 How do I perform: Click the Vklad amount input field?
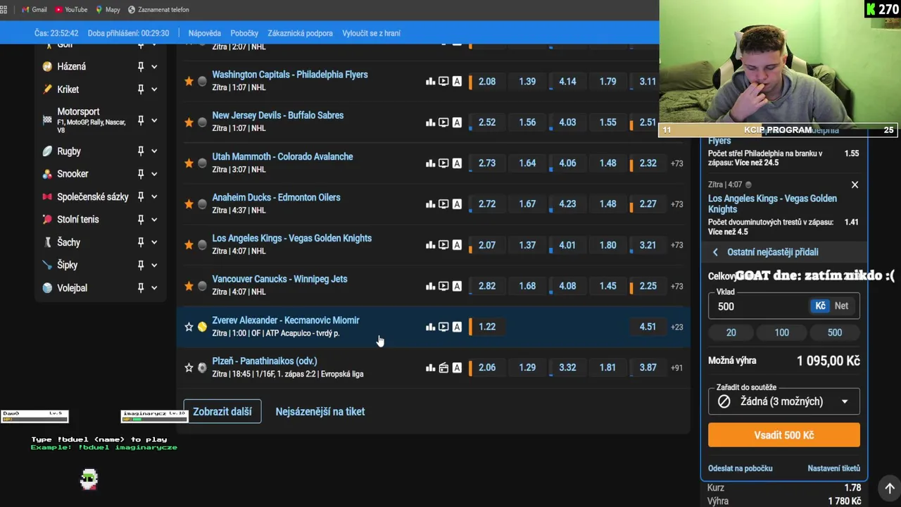pos(759,306)
